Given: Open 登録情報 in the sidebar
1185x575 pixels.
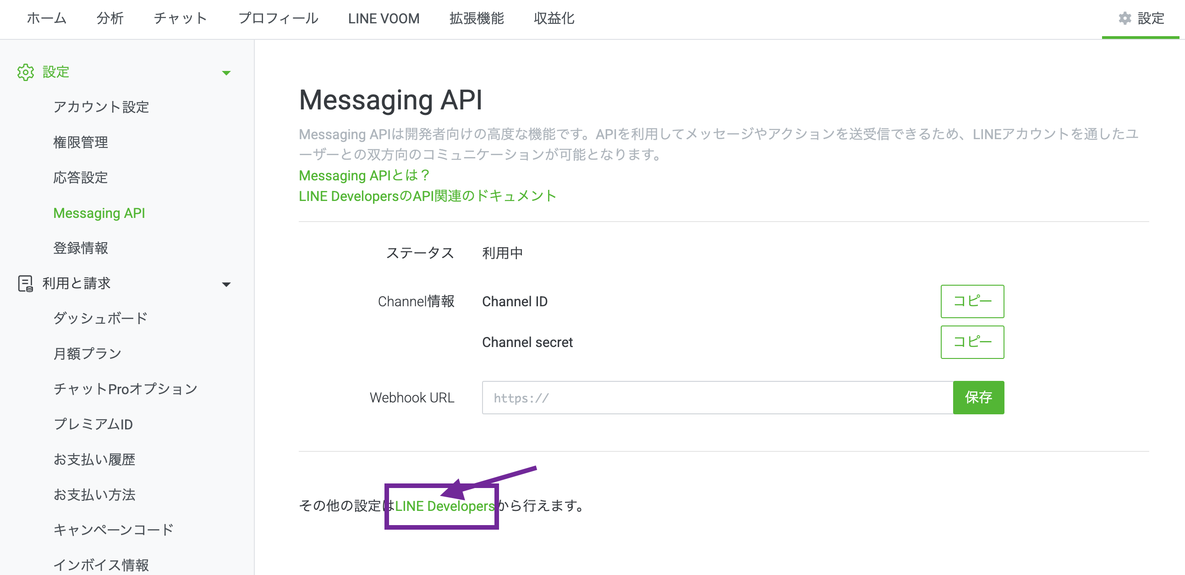Looking at the screenshot, I should coord(81,248).
